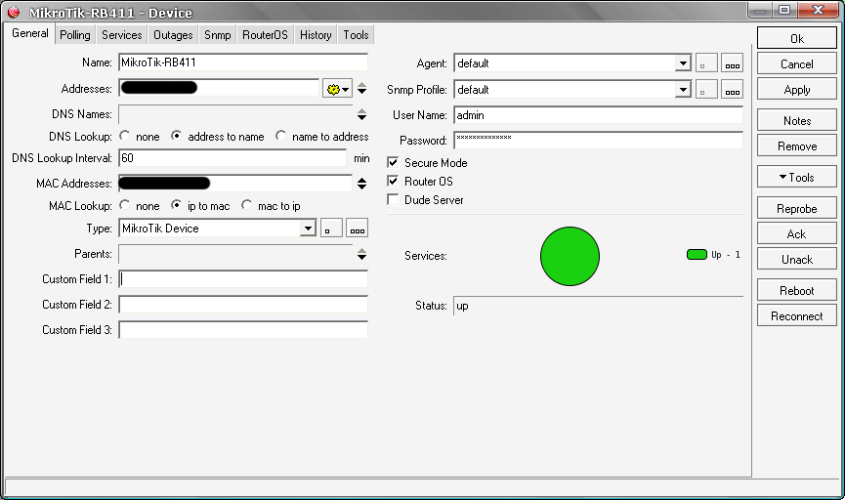845x500 pixels.
Task: Enable the Dude Server checkbox
Action: 393,200
